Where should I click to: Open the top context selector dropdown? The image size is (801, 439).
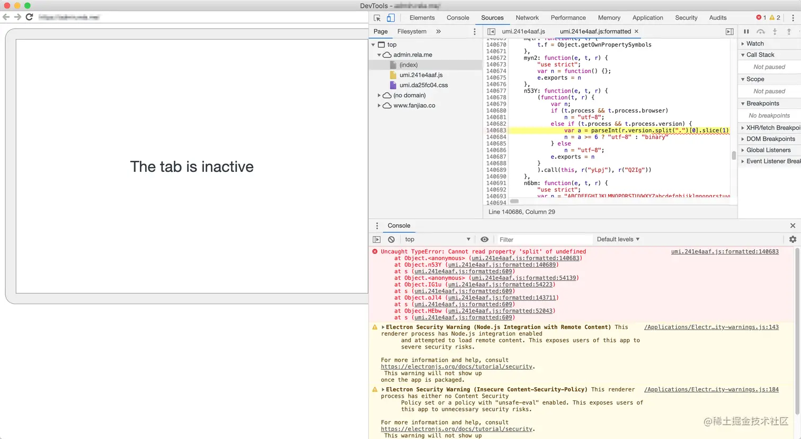click(437, 240)
